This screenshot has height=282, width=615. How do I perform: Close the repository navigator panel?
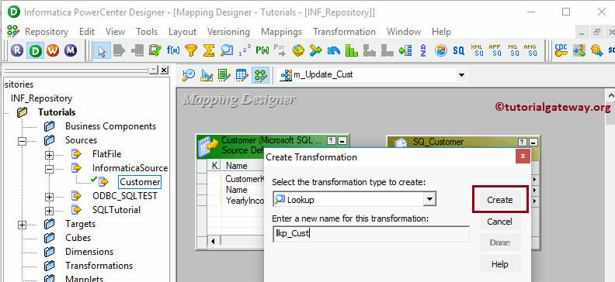(165, 70)
